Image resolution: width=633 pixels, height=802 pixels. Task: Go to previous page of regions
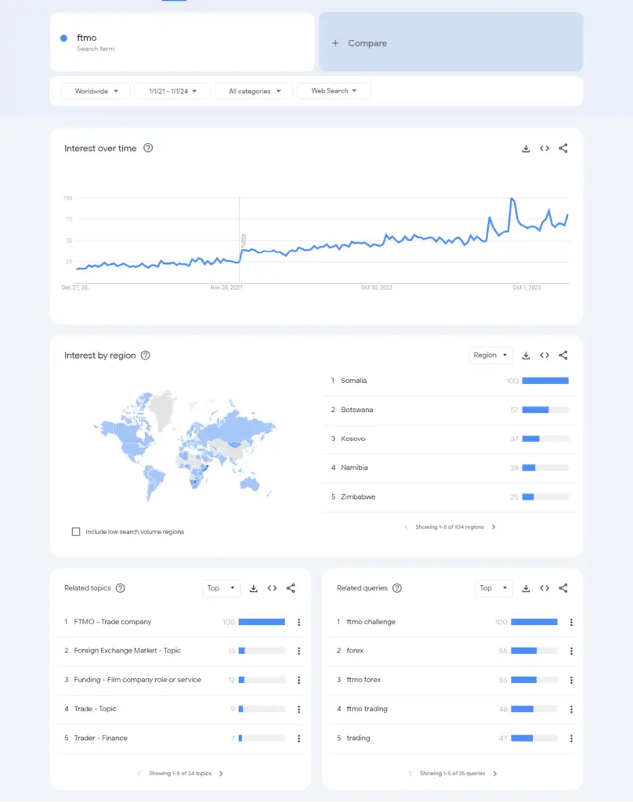coord(406,527)
